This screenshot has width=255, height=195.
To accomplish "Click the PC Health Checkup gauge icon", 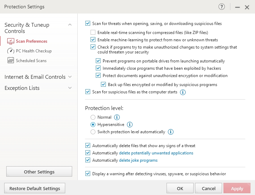I will (x=11, y=51).
